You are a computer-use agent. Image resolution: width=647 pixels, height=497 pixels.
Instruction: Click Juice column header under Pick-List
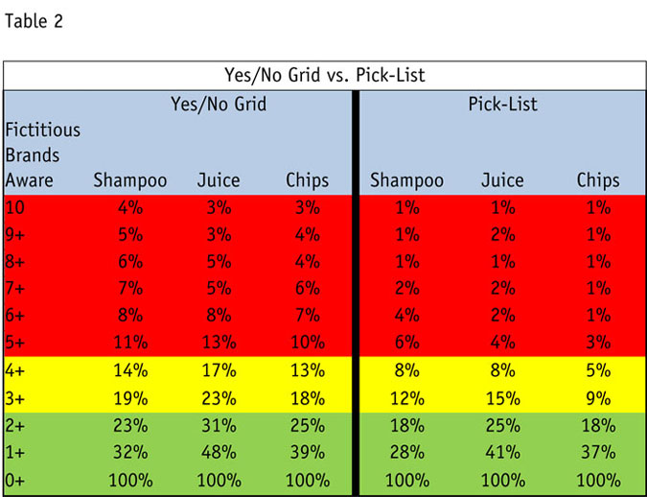point(502,180)
